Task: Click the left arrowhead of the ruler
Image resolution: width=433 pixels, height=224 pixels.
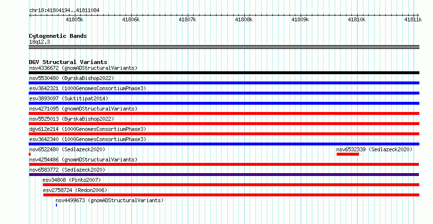Action: click(30, 16)
